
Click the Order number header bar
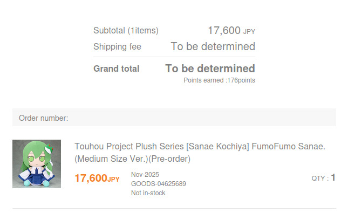[174, 118]
